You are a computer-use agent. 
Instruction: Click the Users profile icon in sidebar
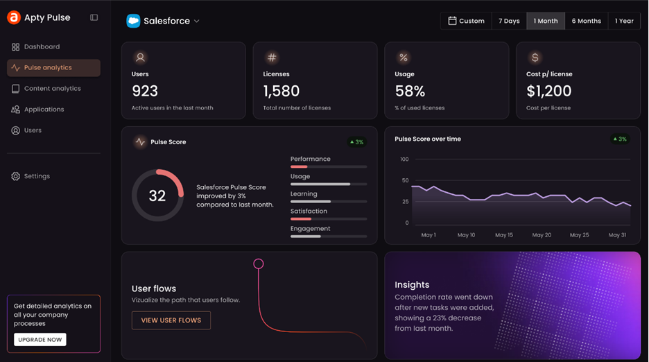tap(15, 130)
